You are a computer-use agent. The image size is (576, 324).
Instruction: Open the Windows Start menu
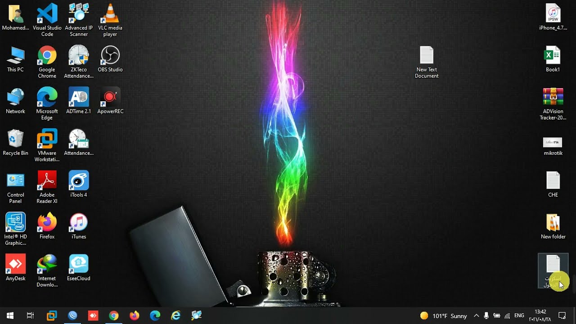(10, 315)
